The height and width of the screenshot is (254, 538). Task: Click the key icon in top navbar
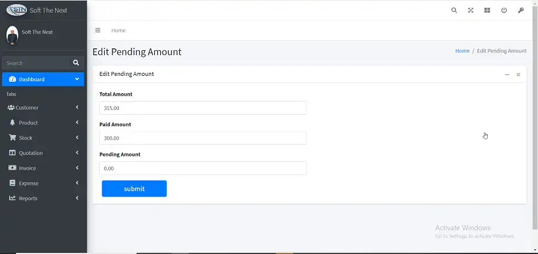point(521,10)
